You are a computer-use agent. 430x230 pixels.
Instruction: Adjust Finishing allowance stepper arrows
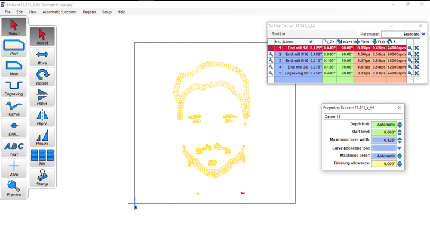(x=400, y=164)
